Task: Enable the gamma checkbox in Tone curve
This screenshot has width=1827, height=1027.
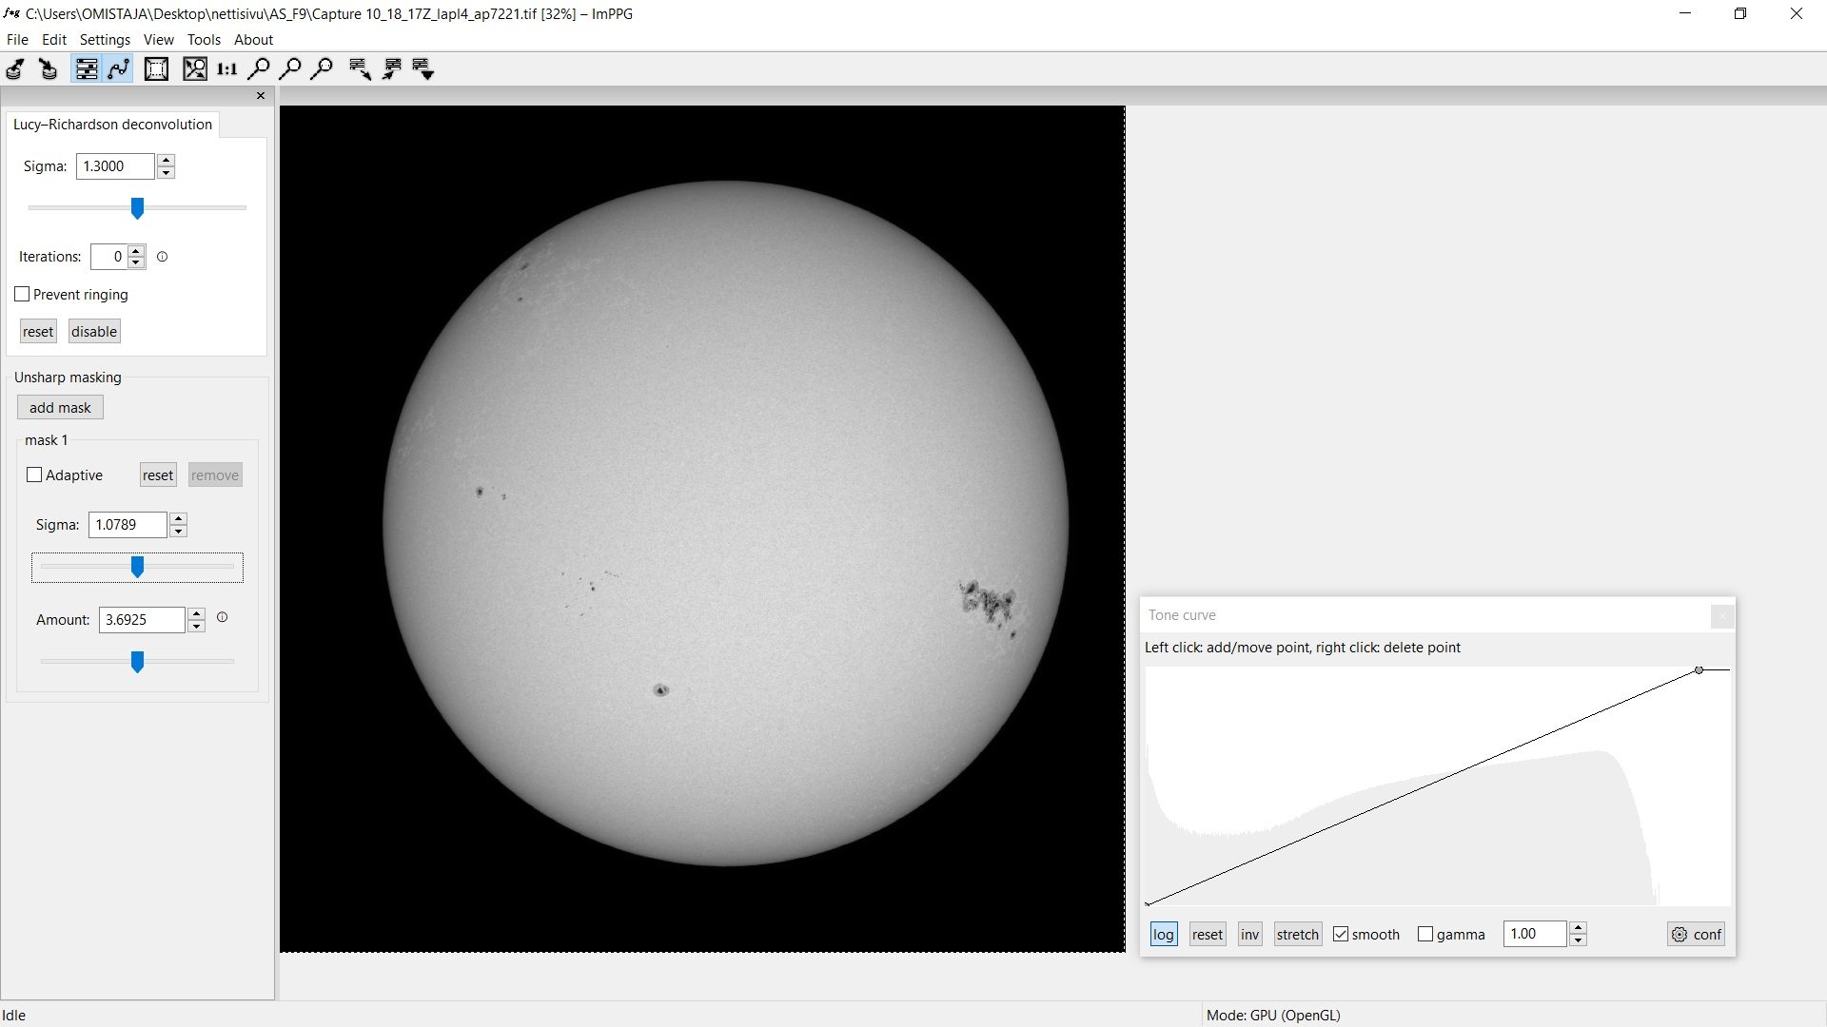Action: coord(1425,934)
